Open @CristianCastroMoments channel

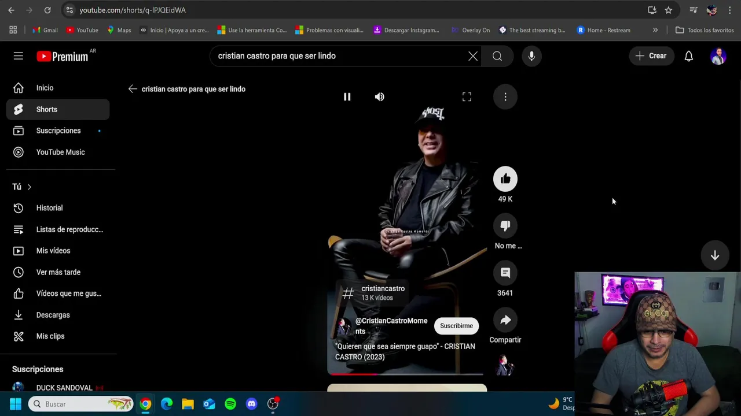391,326
